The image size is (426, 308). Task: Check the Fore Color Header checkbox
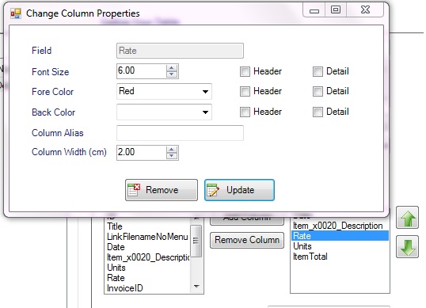point(245,92)
